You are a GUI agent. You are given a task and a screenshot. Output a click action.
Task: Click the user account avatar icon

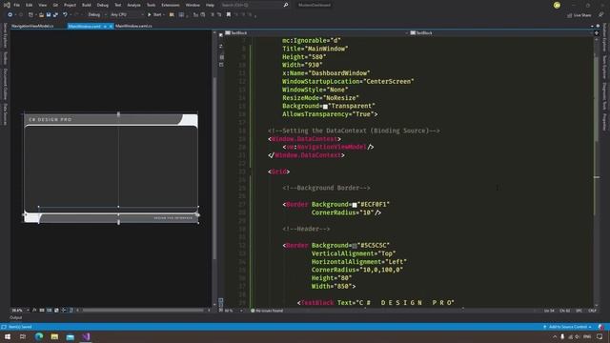pyautogui.click(x=557, y=5)
